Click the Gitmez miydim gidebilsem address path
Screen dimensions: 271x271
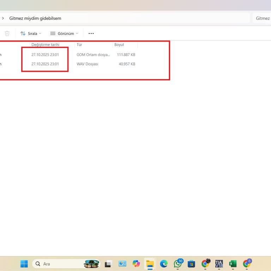[35, 18]
